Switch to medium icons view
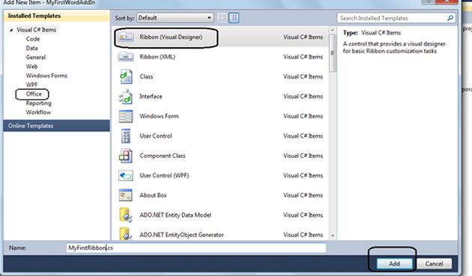 point(234,18)
